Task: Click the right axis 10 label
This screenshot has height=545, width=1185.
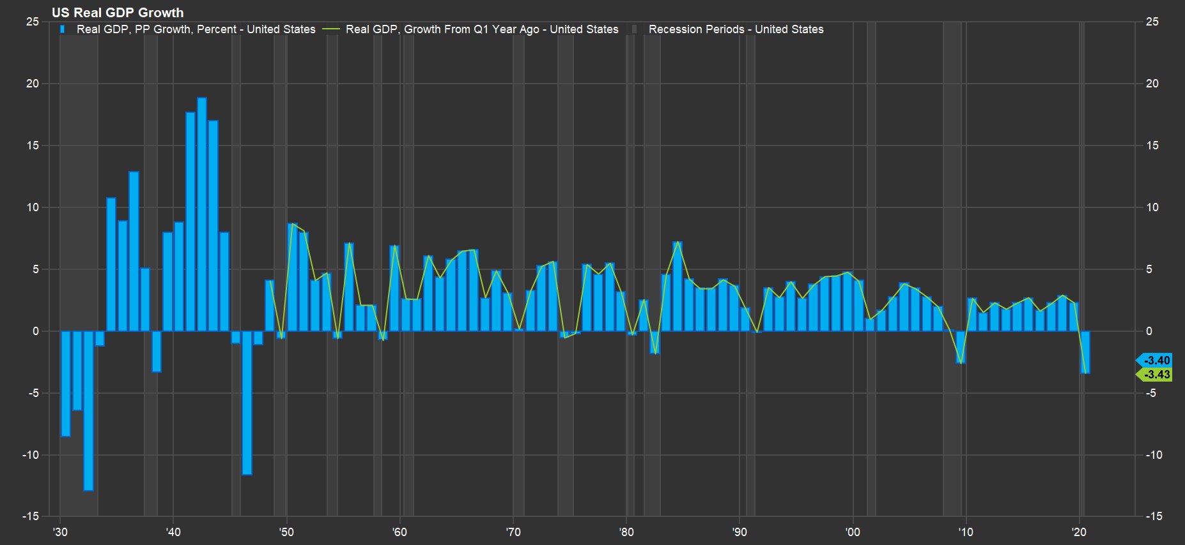Action: click(1152, 207)
